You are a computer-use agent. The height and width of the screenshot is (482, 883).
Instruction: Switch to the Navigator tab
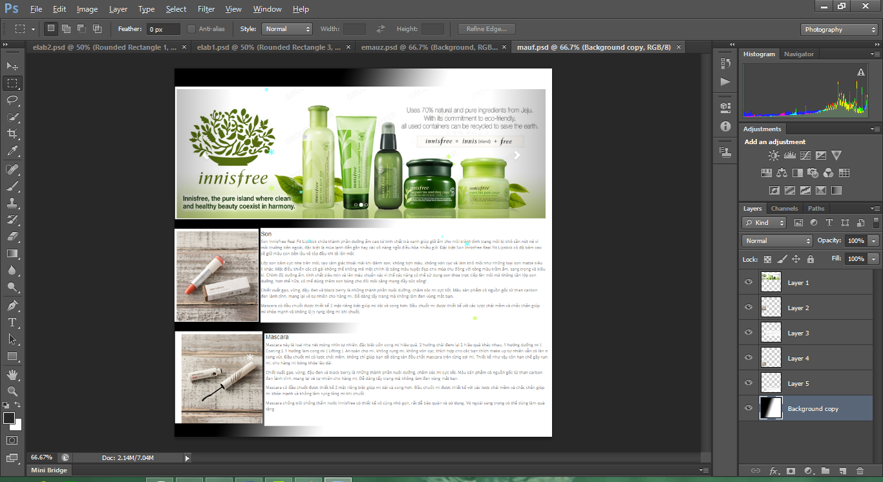[x=799, y=54]
